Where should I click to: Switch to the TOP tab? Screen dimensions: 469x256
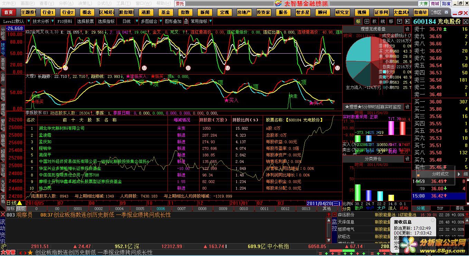click(x=440, y=208)
